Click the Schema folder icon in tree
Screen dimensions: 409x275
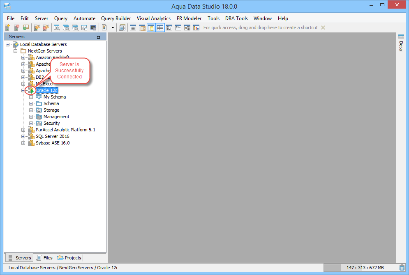[x=39, y=104]
